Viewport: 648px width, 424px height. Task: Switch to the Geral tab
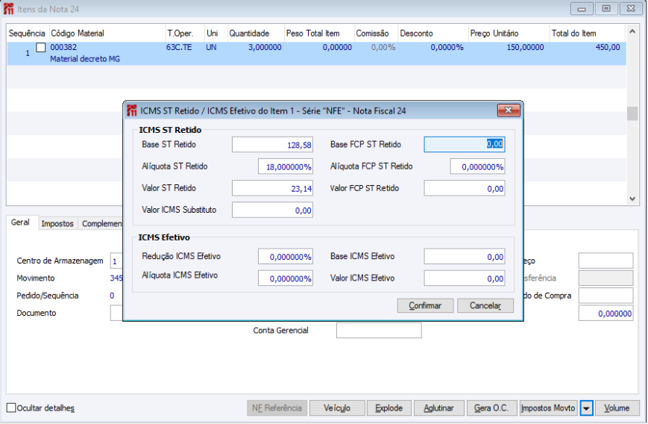[20, 222]
